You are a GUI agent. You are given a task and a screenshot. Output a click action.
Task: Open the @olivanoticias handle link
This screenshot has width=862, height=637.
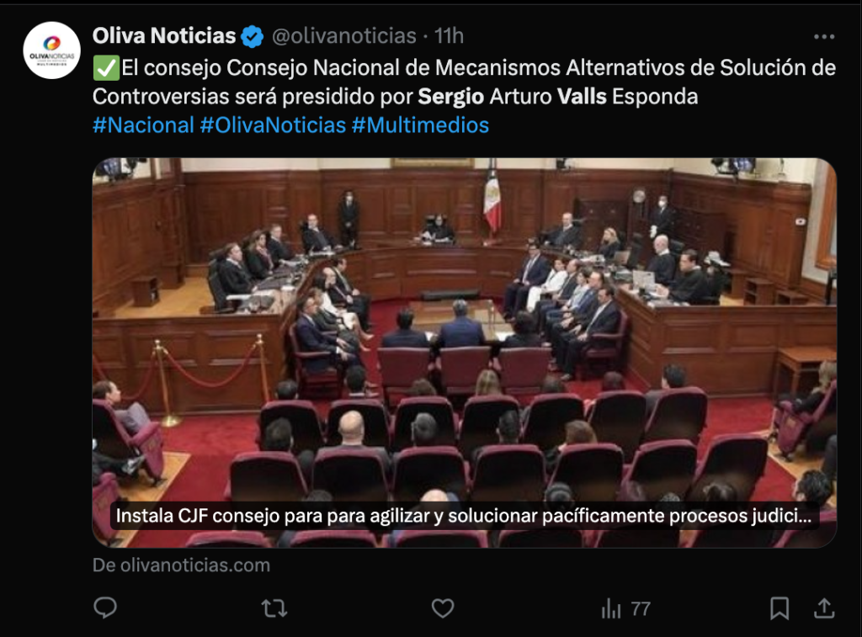344,36
